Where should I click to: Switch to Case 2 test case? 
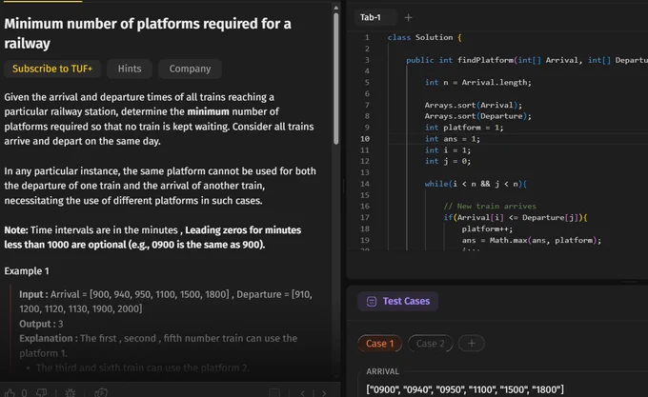[x=430, y=344]
